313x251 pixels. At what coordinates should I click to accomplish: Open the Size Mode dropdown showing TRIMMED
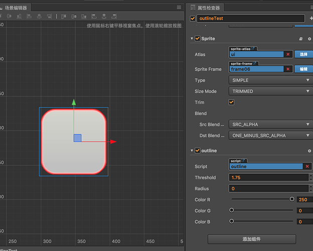pos(270,91)
